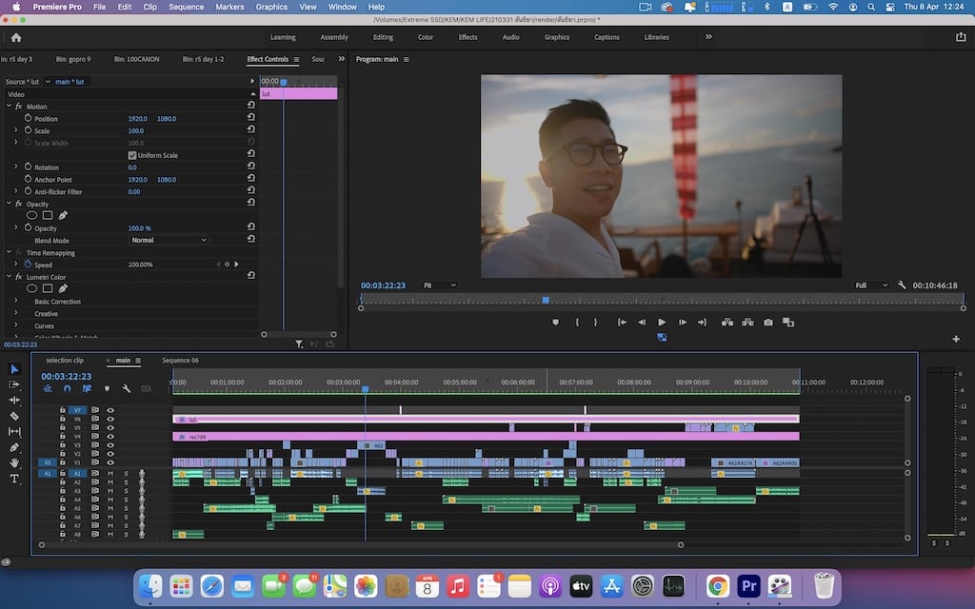Click Opacity value 100.0 %
This screenshot has height=609, width=975.
click(x=139, y=228)
